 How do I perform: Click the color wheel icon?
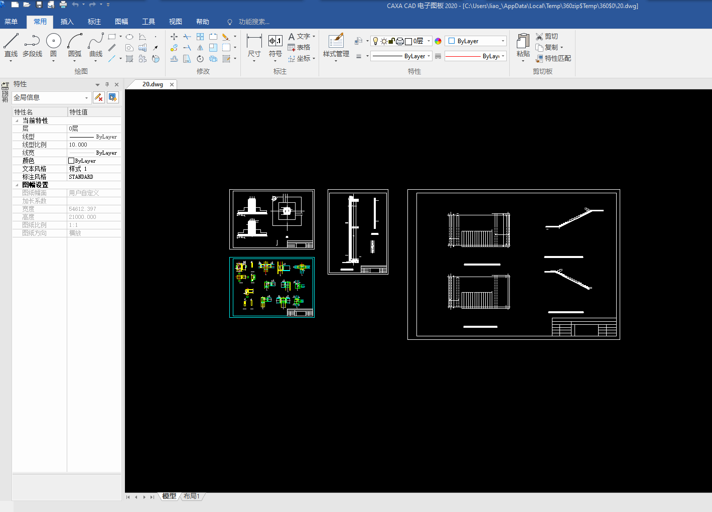[438, 41]
